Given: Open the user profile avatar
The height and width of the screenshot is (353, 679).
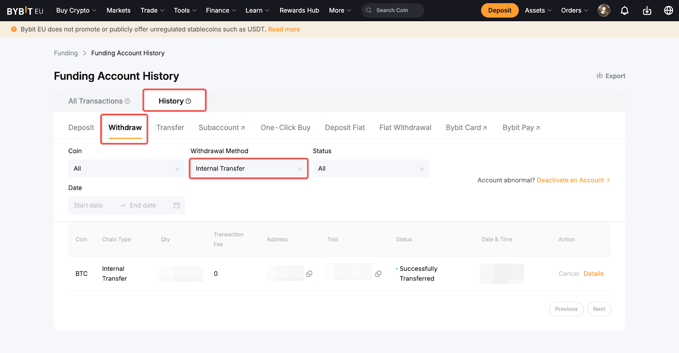Looking at the screenshot, I should tap(603, 11).
